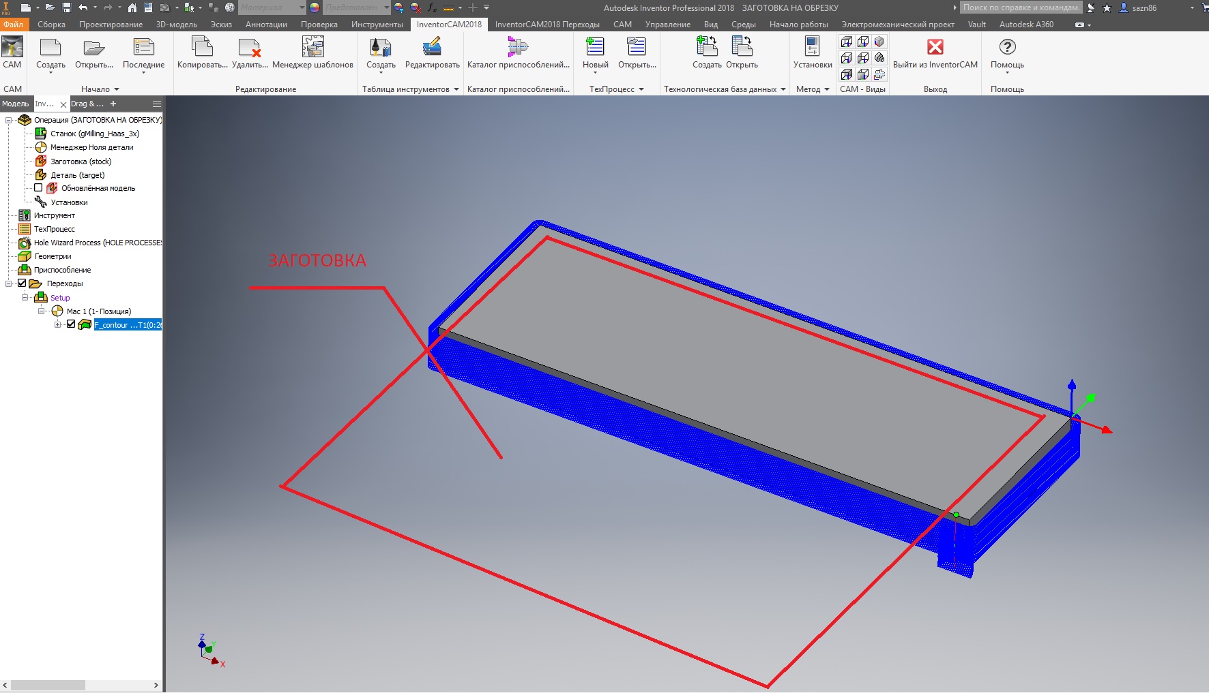Collapse the Mac 1 (1- Позиция) node
The image size is (1209, 693).
42,311
